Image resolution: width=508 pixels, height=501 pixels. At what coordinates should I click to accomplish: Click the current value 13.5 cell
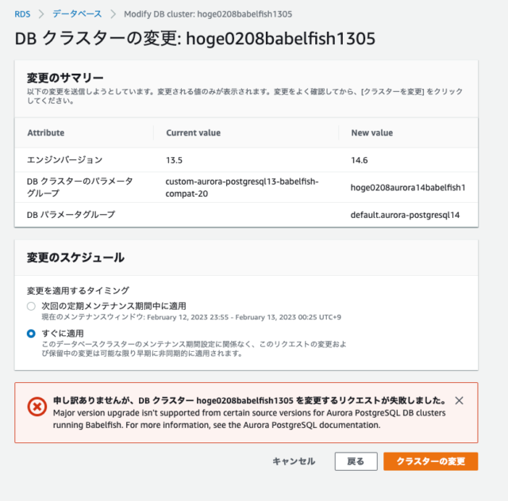tap(175, 160)
